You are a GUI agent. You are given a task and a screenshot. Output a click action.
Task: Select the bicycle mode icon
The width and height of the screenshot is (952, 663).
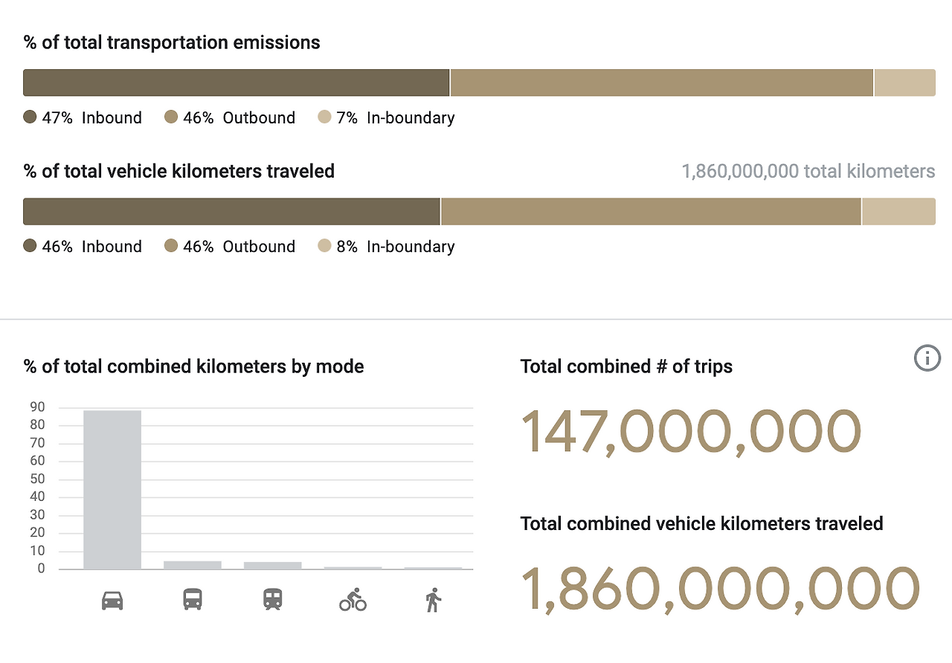click(353, 599)
